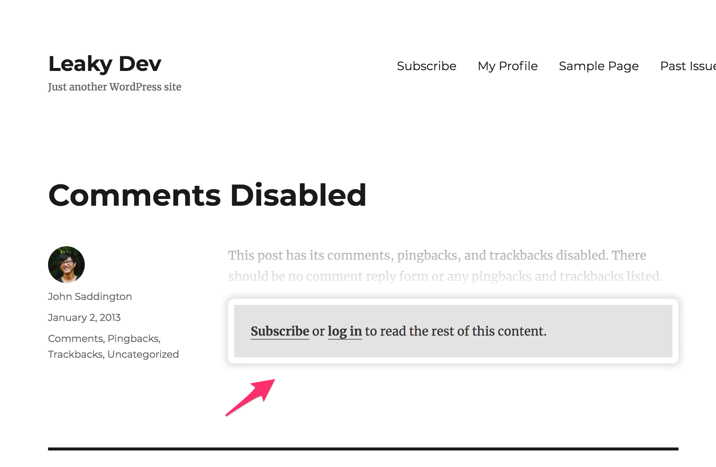Open the Subscribe menu item

[x=426, y=66]
